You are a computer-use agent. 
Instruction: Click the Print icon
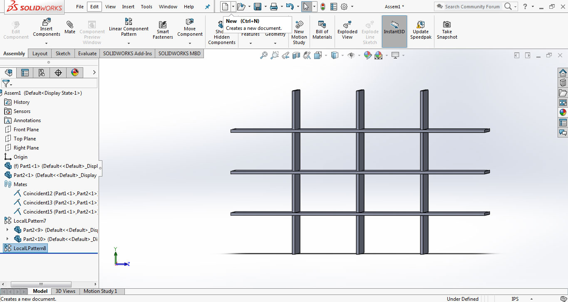[273, 7]
